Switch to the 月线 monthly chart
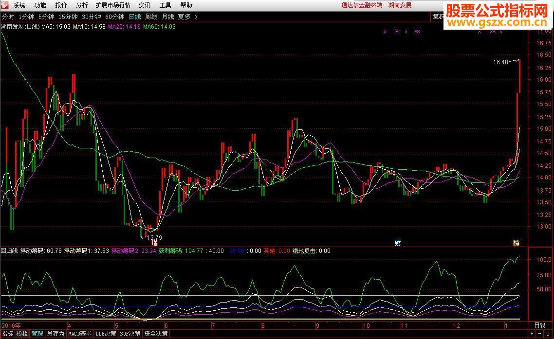Screen dimensions: 554x339 coord(168,17)
